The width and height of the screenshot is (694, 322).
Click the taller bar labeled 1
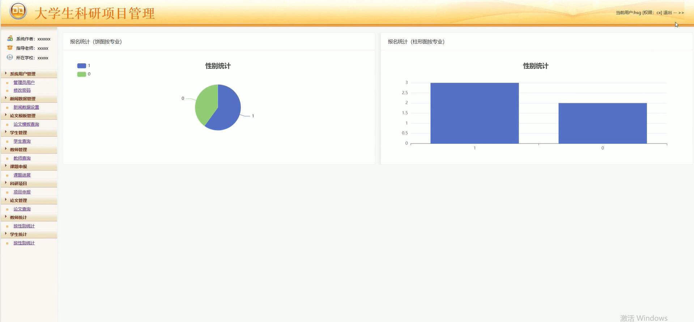(474, 113)
